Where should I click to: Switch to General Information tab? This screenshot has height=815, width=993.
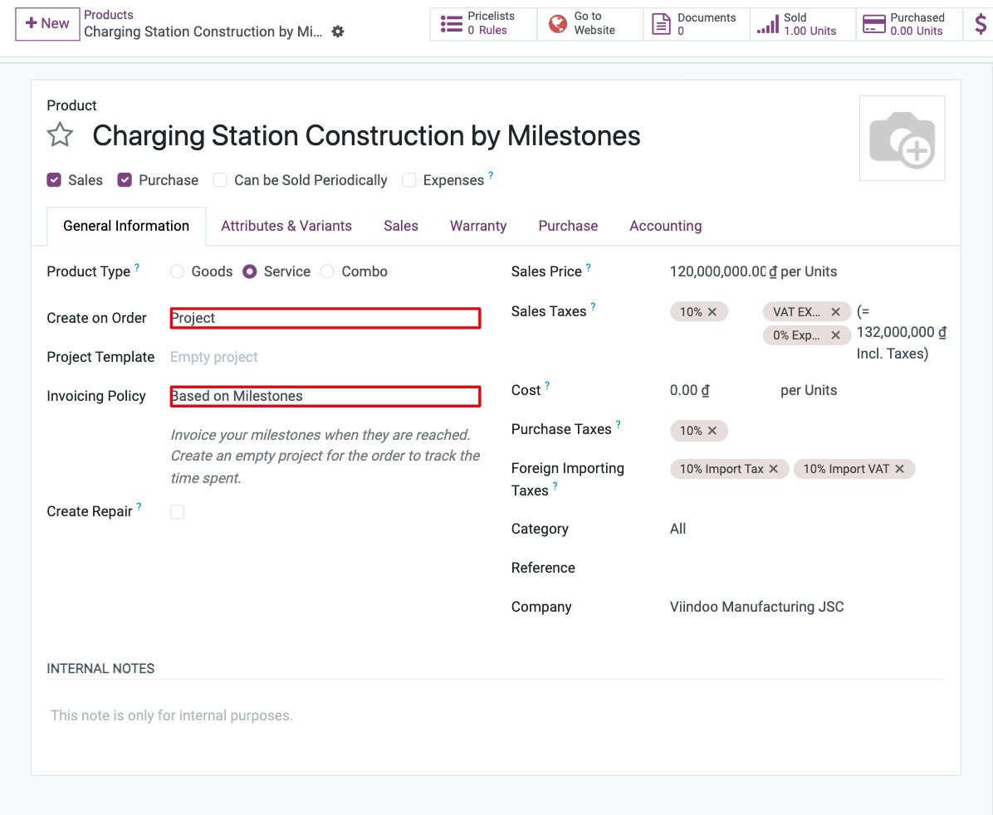126,226
